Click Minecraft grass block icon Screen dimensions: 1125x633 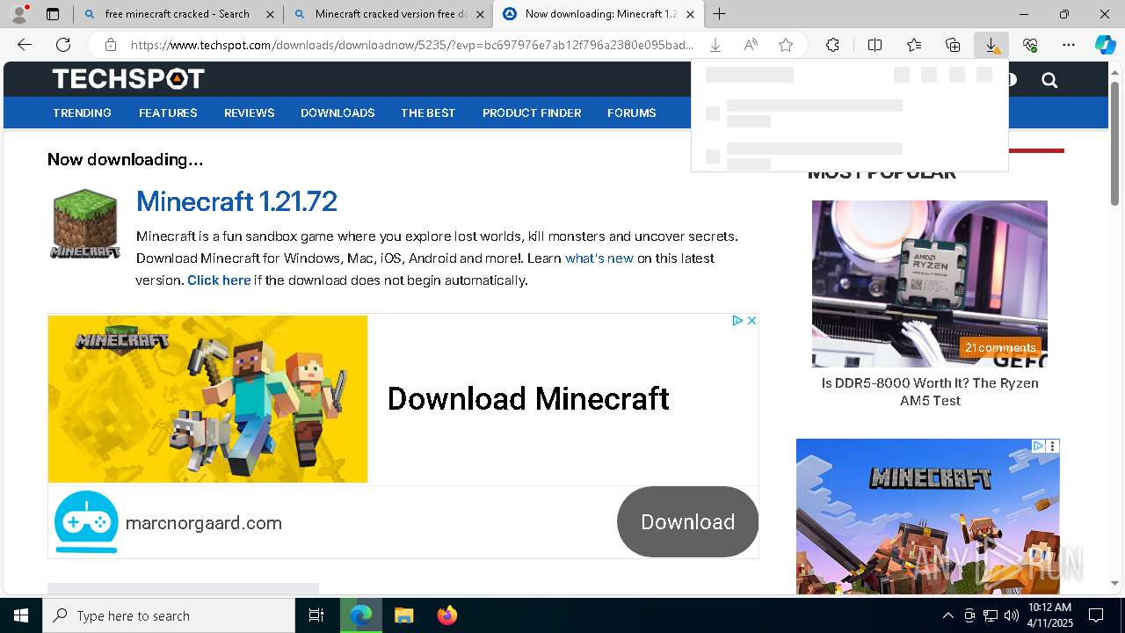(84, 224)
